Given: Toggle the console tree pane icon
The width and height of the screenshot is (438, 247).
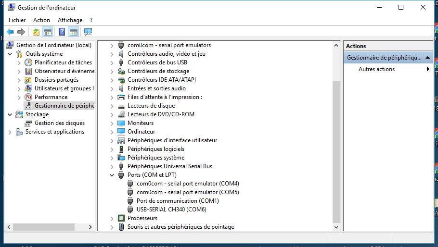Looking at the screenshot, I should pyautogui.click(x=48, y=32).
